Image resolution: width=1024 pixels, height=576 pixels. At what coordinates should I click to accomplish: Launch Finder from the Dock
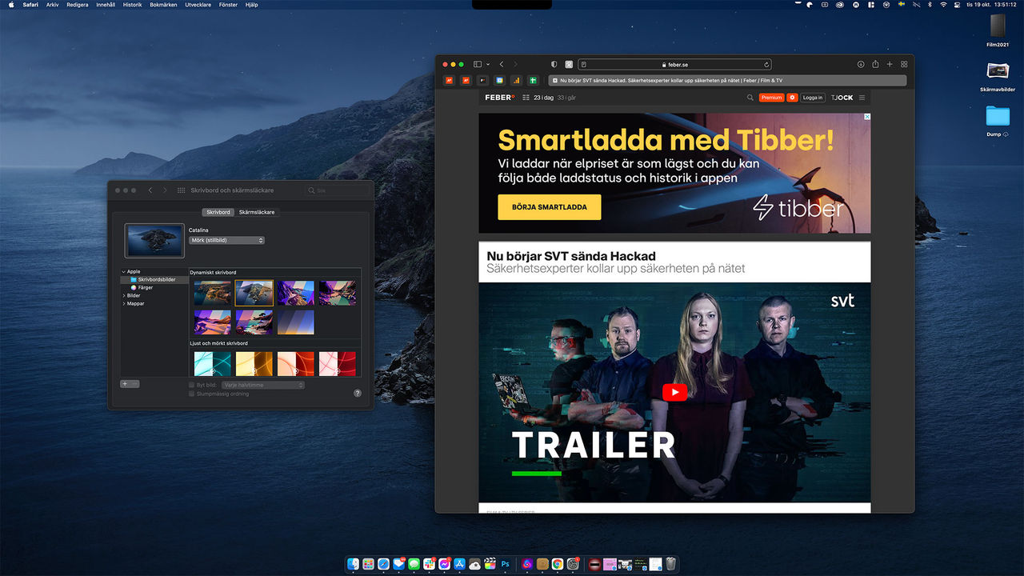353,564
